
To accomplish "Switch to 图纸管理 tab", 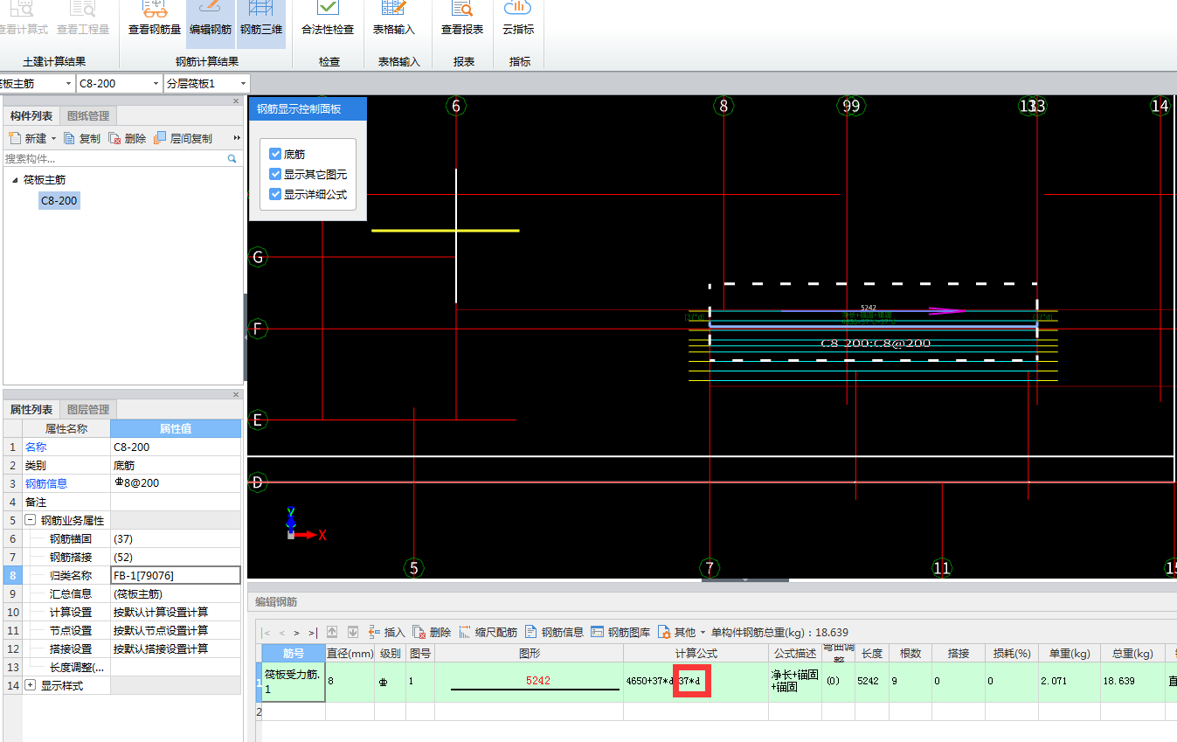I will tap(89, 116).
